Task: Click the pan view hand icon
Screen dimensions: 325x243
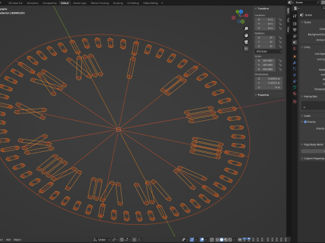Action: [x=246, y=35]
